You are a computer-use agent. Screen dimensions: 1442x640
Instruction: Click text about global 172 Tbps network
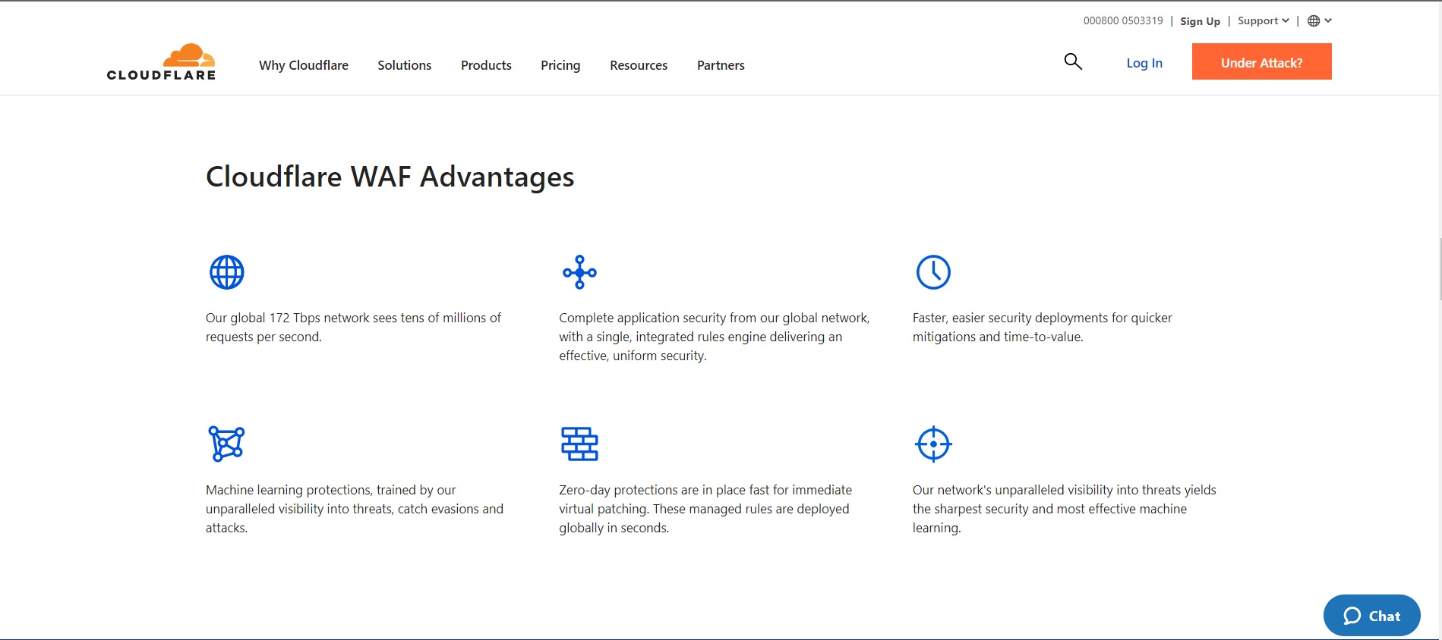click(353, 327)
